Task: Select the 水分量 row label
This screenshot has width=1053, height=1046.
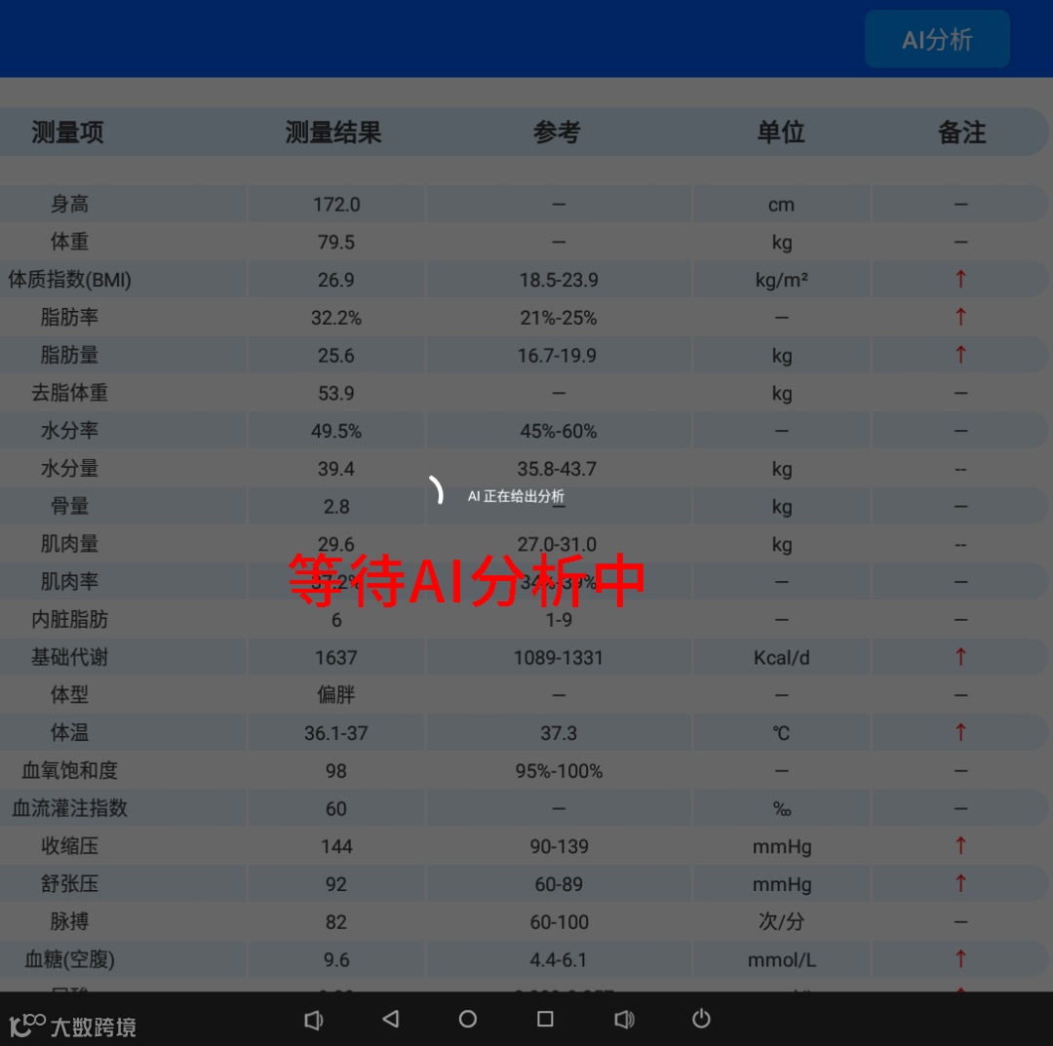Action: point(69,468)
